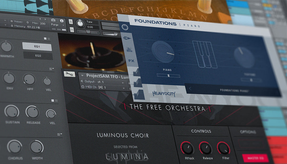Click the Tune knob
The height and width of the screenshot is (164, 287).
tap(80, 24)
